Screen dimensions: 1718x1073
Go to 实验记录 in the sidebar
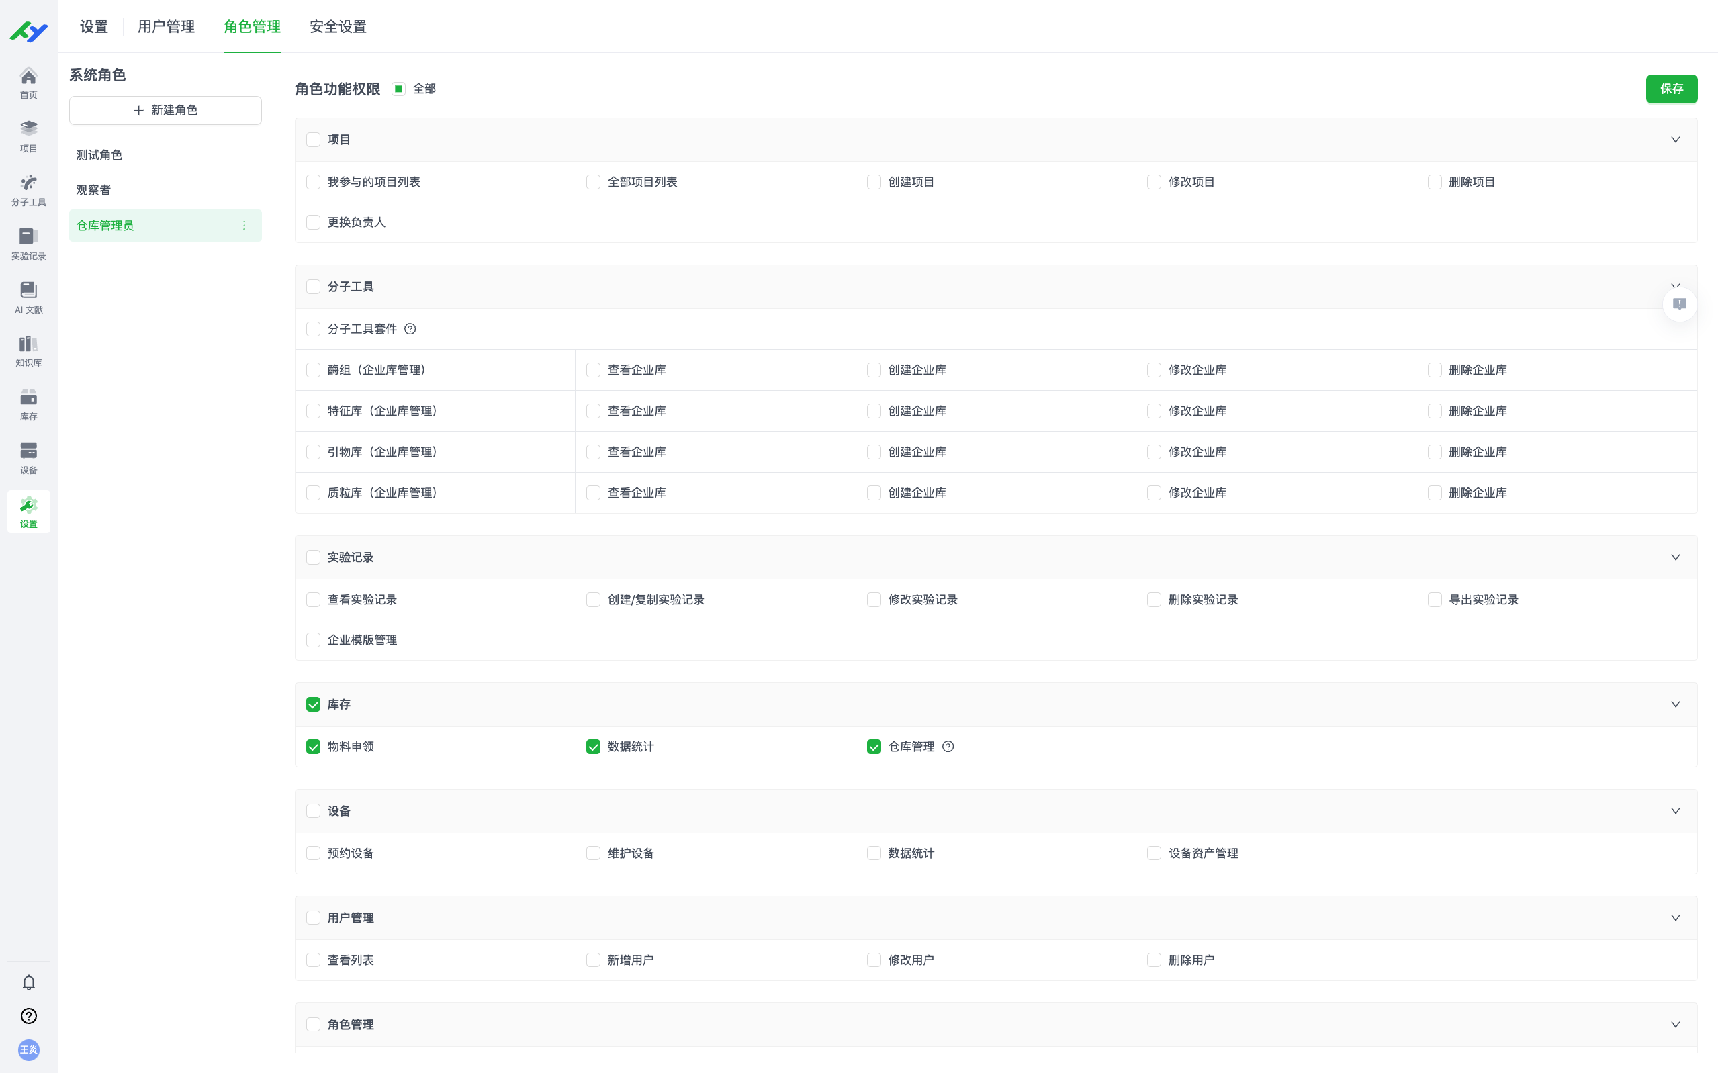click(x=28, y=244)
